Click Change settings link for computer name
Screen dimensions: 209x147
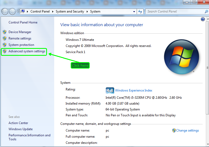point(187,130)
